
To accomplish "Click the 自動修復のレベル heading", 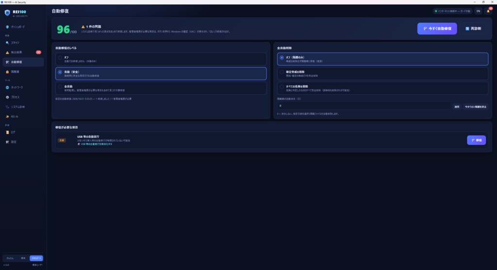I will [66, 48].
